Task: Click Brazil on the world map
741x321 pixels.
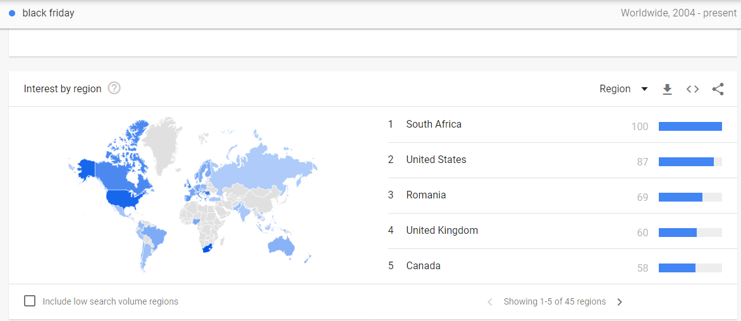Action: [x=156, y=236]
